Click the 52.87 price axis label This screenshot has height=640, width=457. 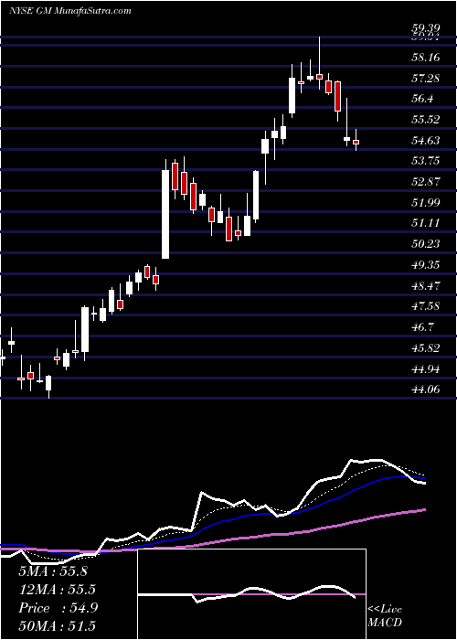426,182
